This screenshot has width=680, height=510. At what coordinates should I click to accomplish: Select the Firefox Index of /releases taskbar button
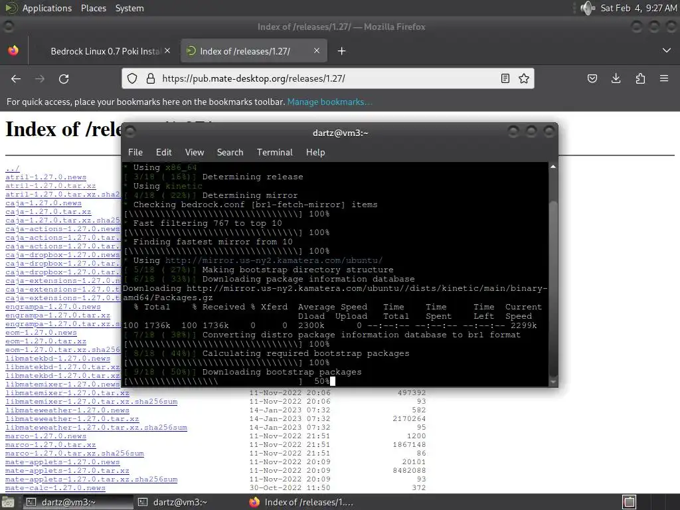click(301, 502)
